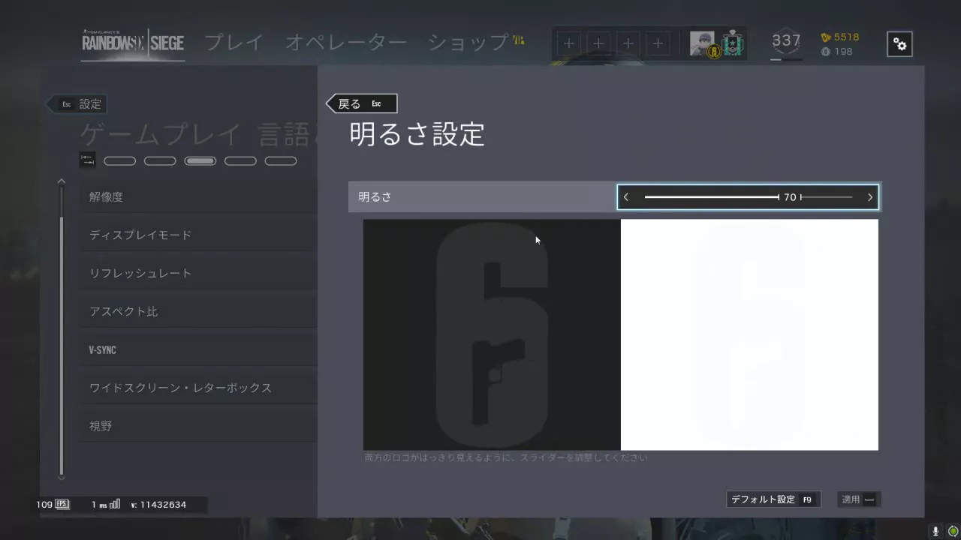Click the dark brightness preview logo
This screenshot has width=961, height=540.
click(x=492, y=334)
